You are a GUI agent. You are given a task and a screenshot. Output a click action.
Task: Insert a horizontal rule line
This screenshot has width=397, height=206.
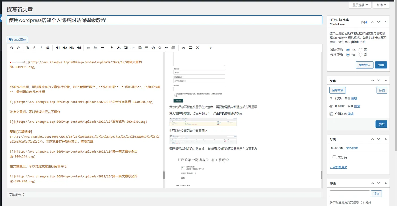102,48
